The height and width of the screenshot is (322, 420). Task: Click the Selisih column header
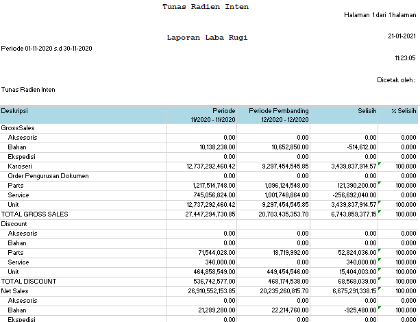coord(344,115)
